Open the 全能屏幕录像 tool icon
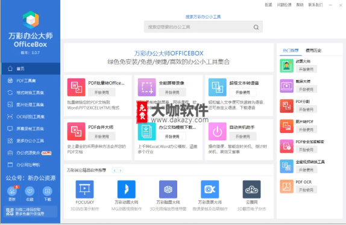Image resolution: width=346 pixels, height=225 pixels. coord(146,87)
